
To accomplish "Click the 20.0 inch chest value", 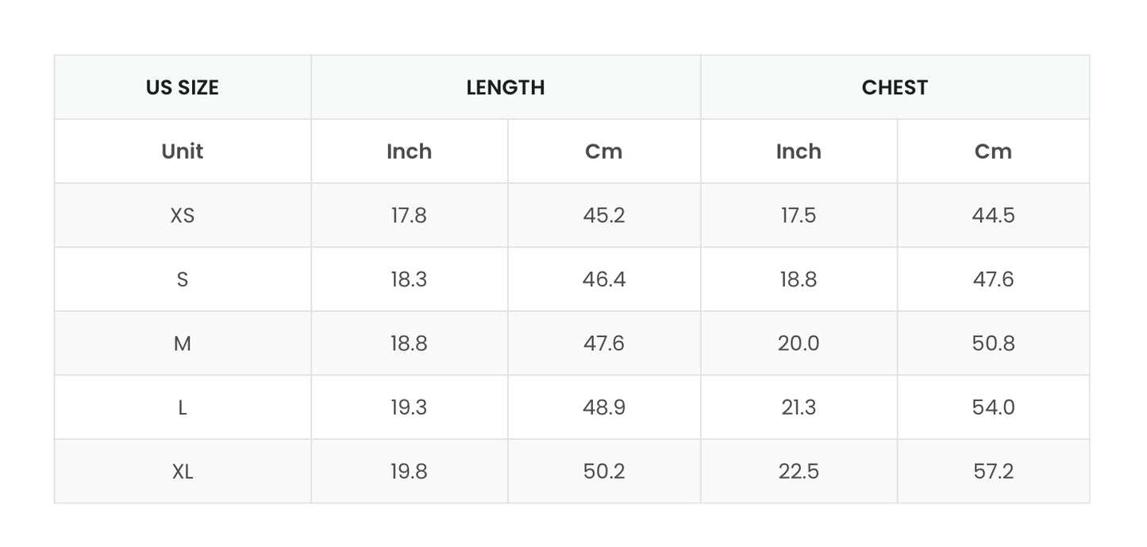I will click(x=799, y=343).
